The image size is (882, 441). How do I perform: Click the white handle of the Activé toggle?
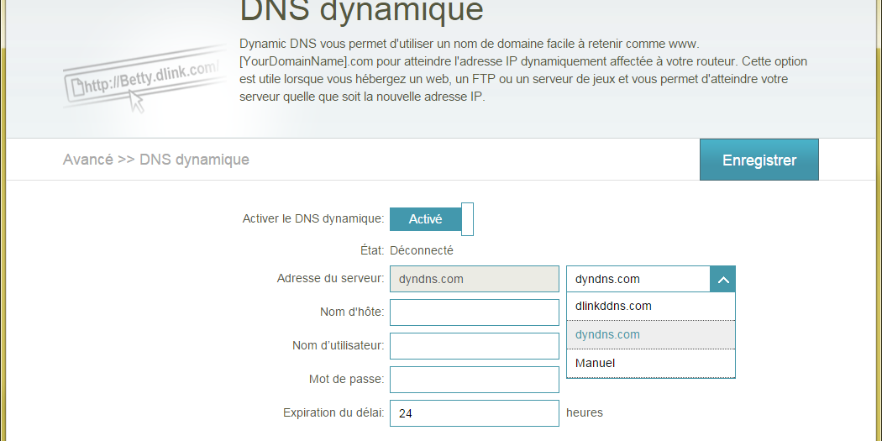pos(468,219)
